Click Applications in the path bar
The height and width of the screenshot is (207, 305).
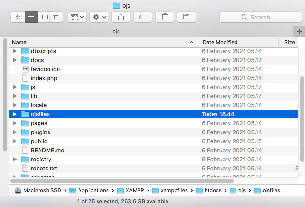point(89,190)
